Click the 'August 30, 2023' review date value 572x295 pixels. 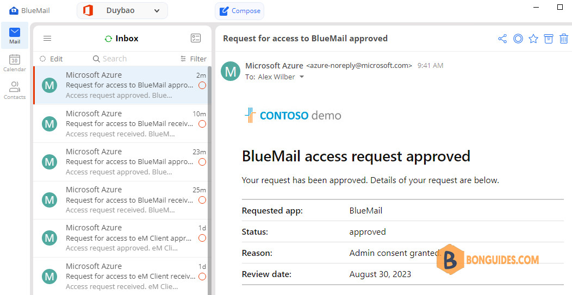pyautogui.click(x=380, y=274)
